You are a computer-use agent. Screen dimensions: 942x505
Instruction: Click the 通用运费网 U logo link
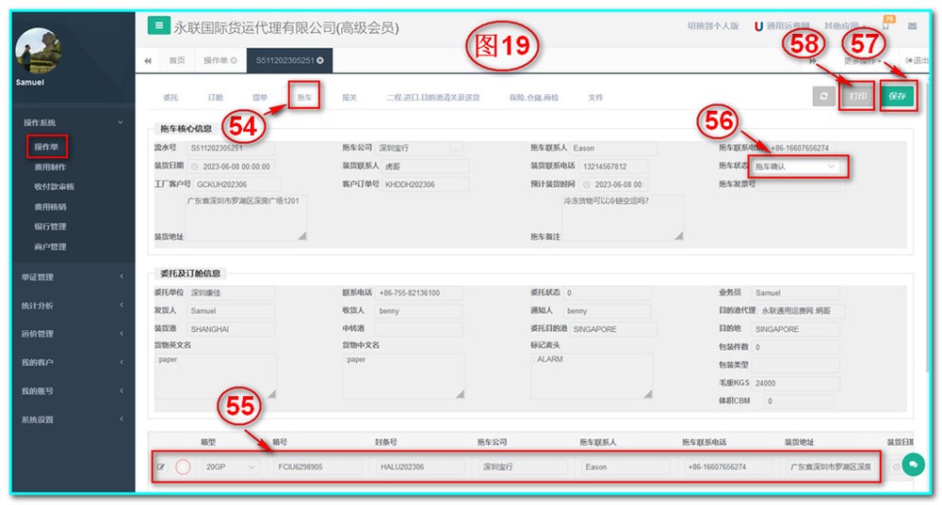[x=782, y=26]
